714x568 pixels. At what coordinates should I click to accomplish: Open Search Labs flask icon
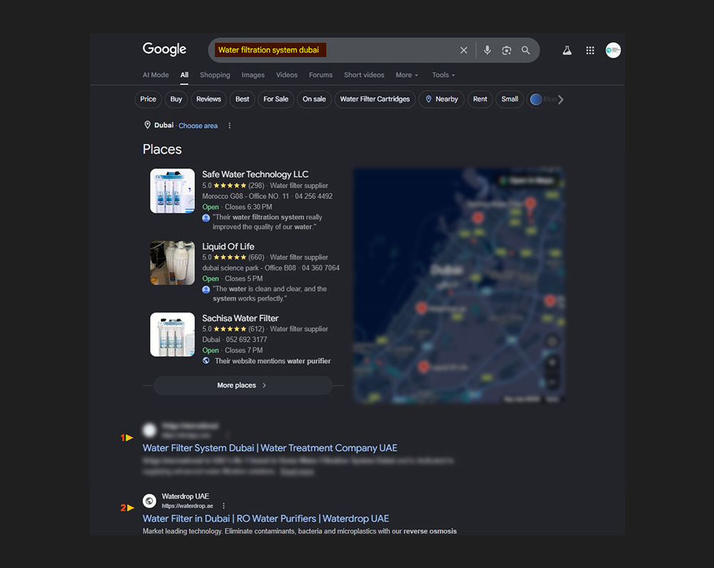tap(567, 50)
